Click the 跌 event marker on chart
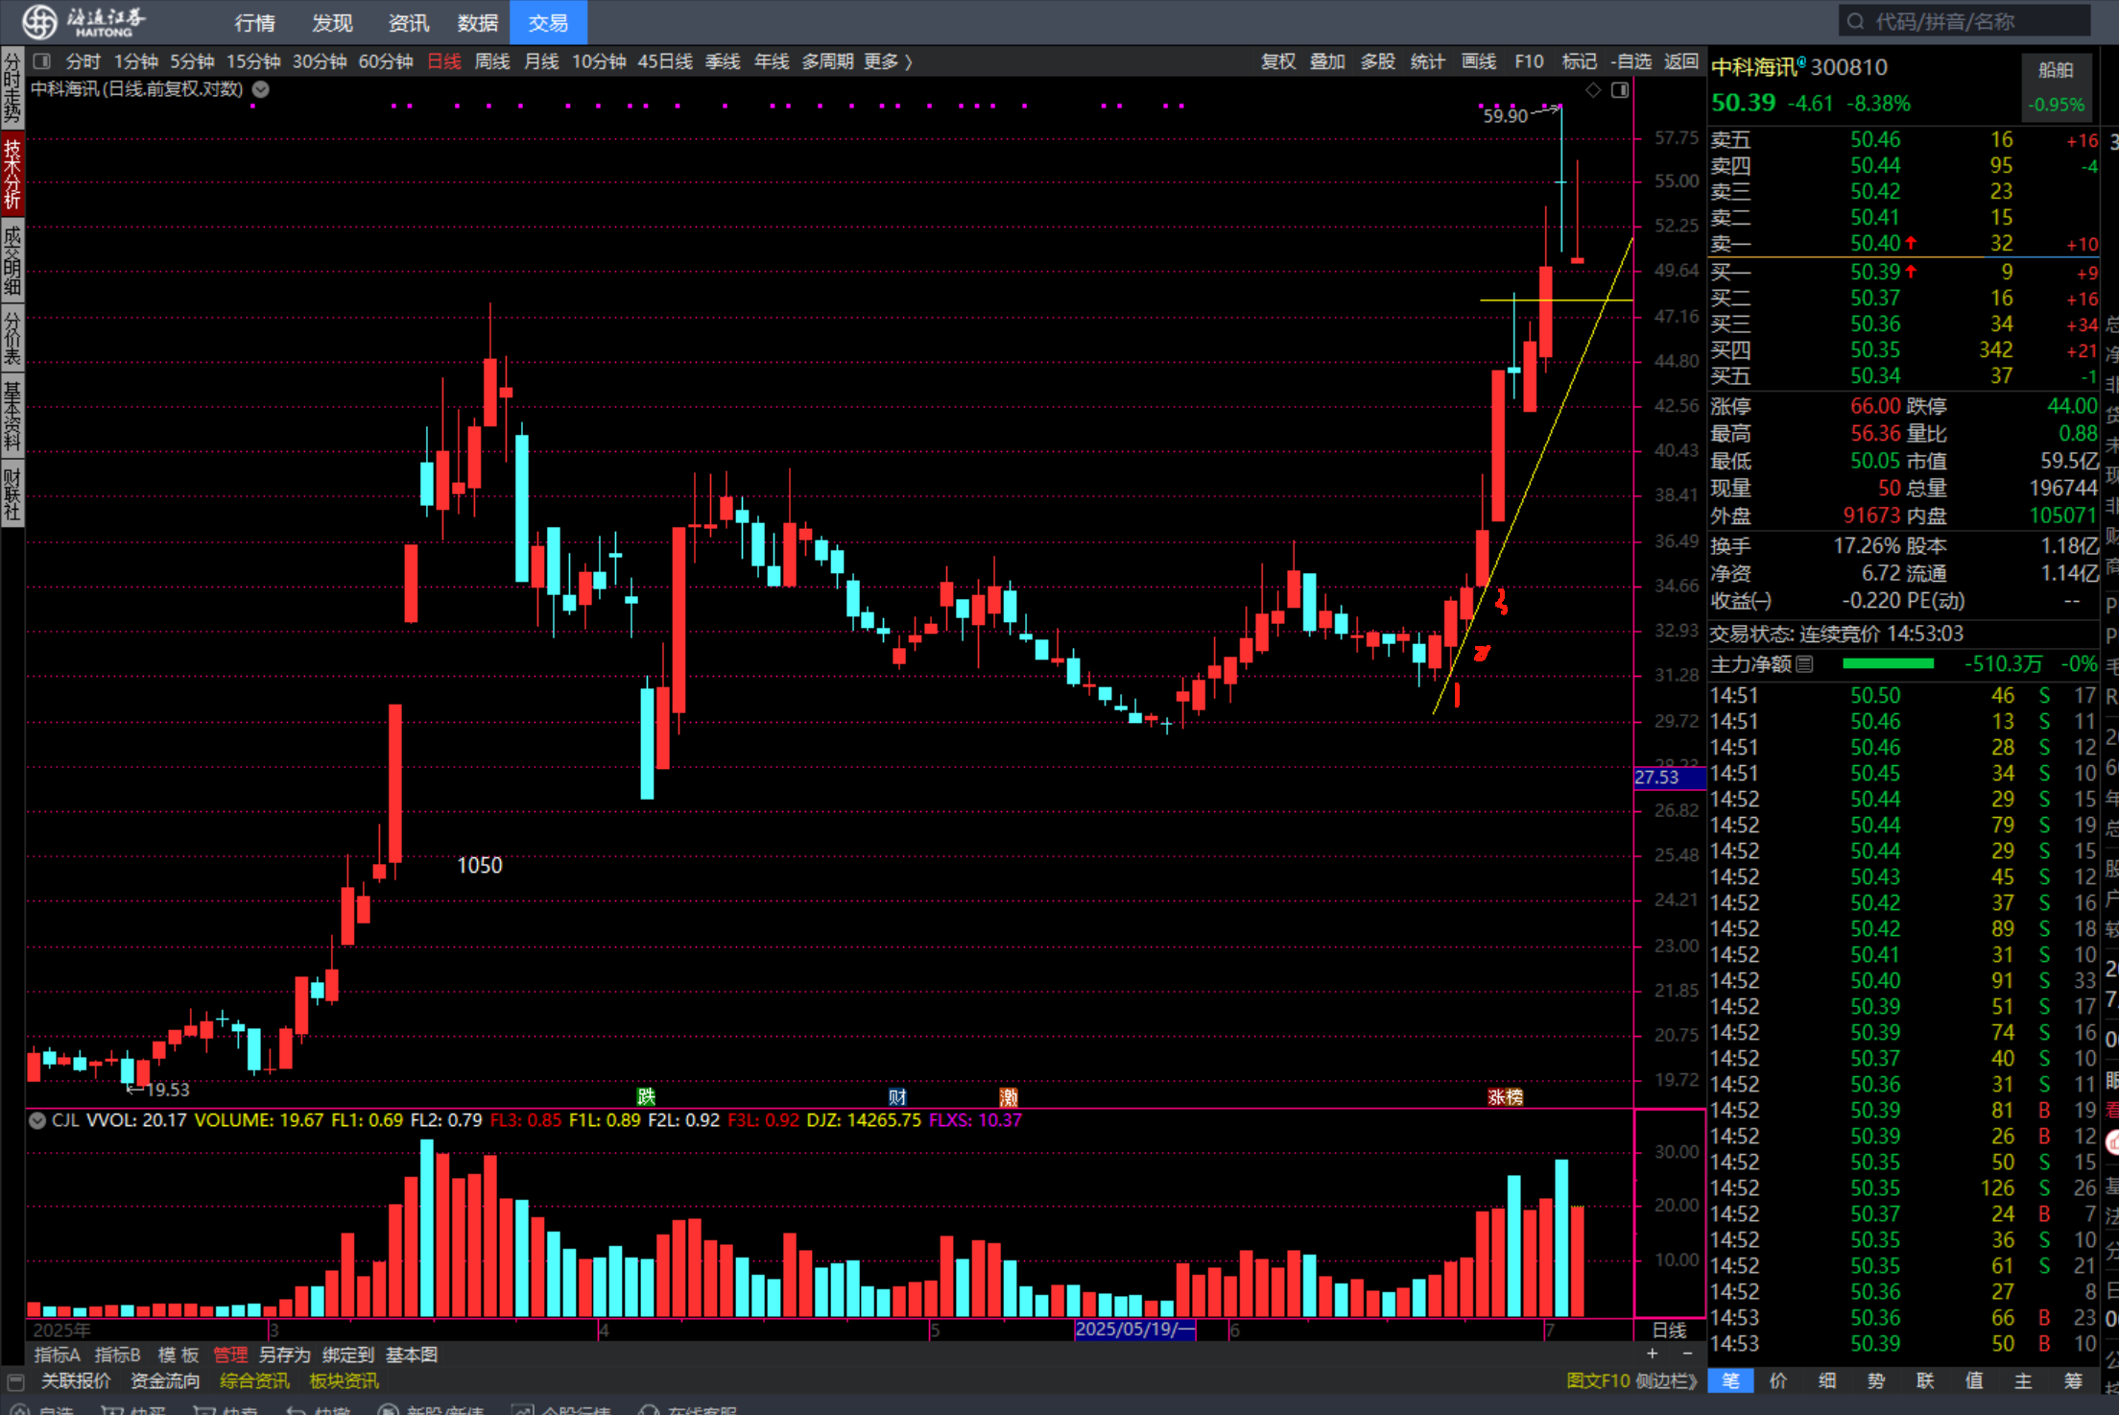 click(x=646, y=1096)
